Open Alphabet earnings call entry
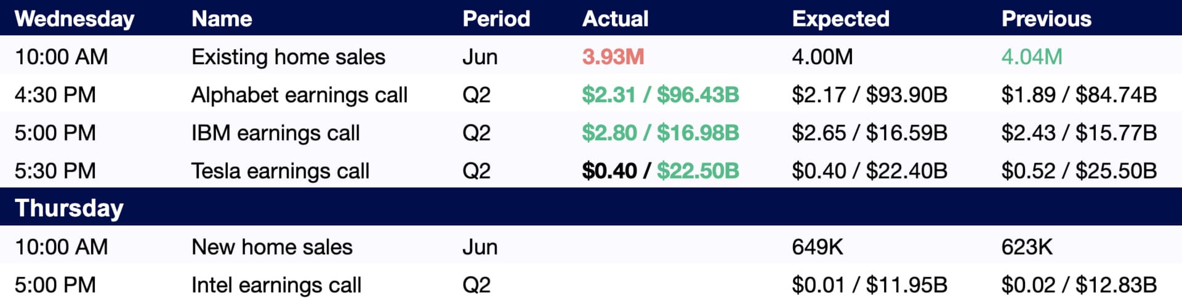Viewport: 1182px width, 301px height. click(x=300, y=95)
